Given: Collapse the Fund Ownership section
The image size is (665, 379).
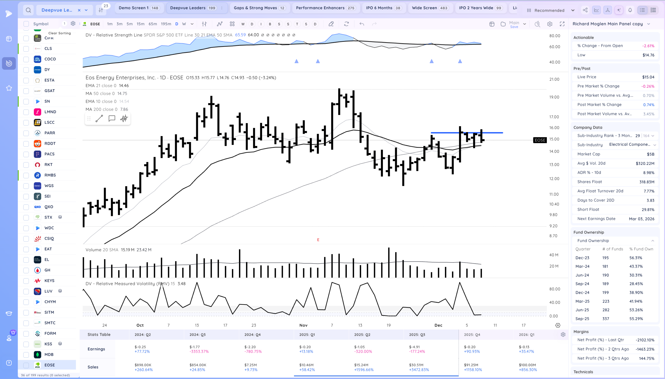Looking at the screenshot, I should [x=653, y=241].
